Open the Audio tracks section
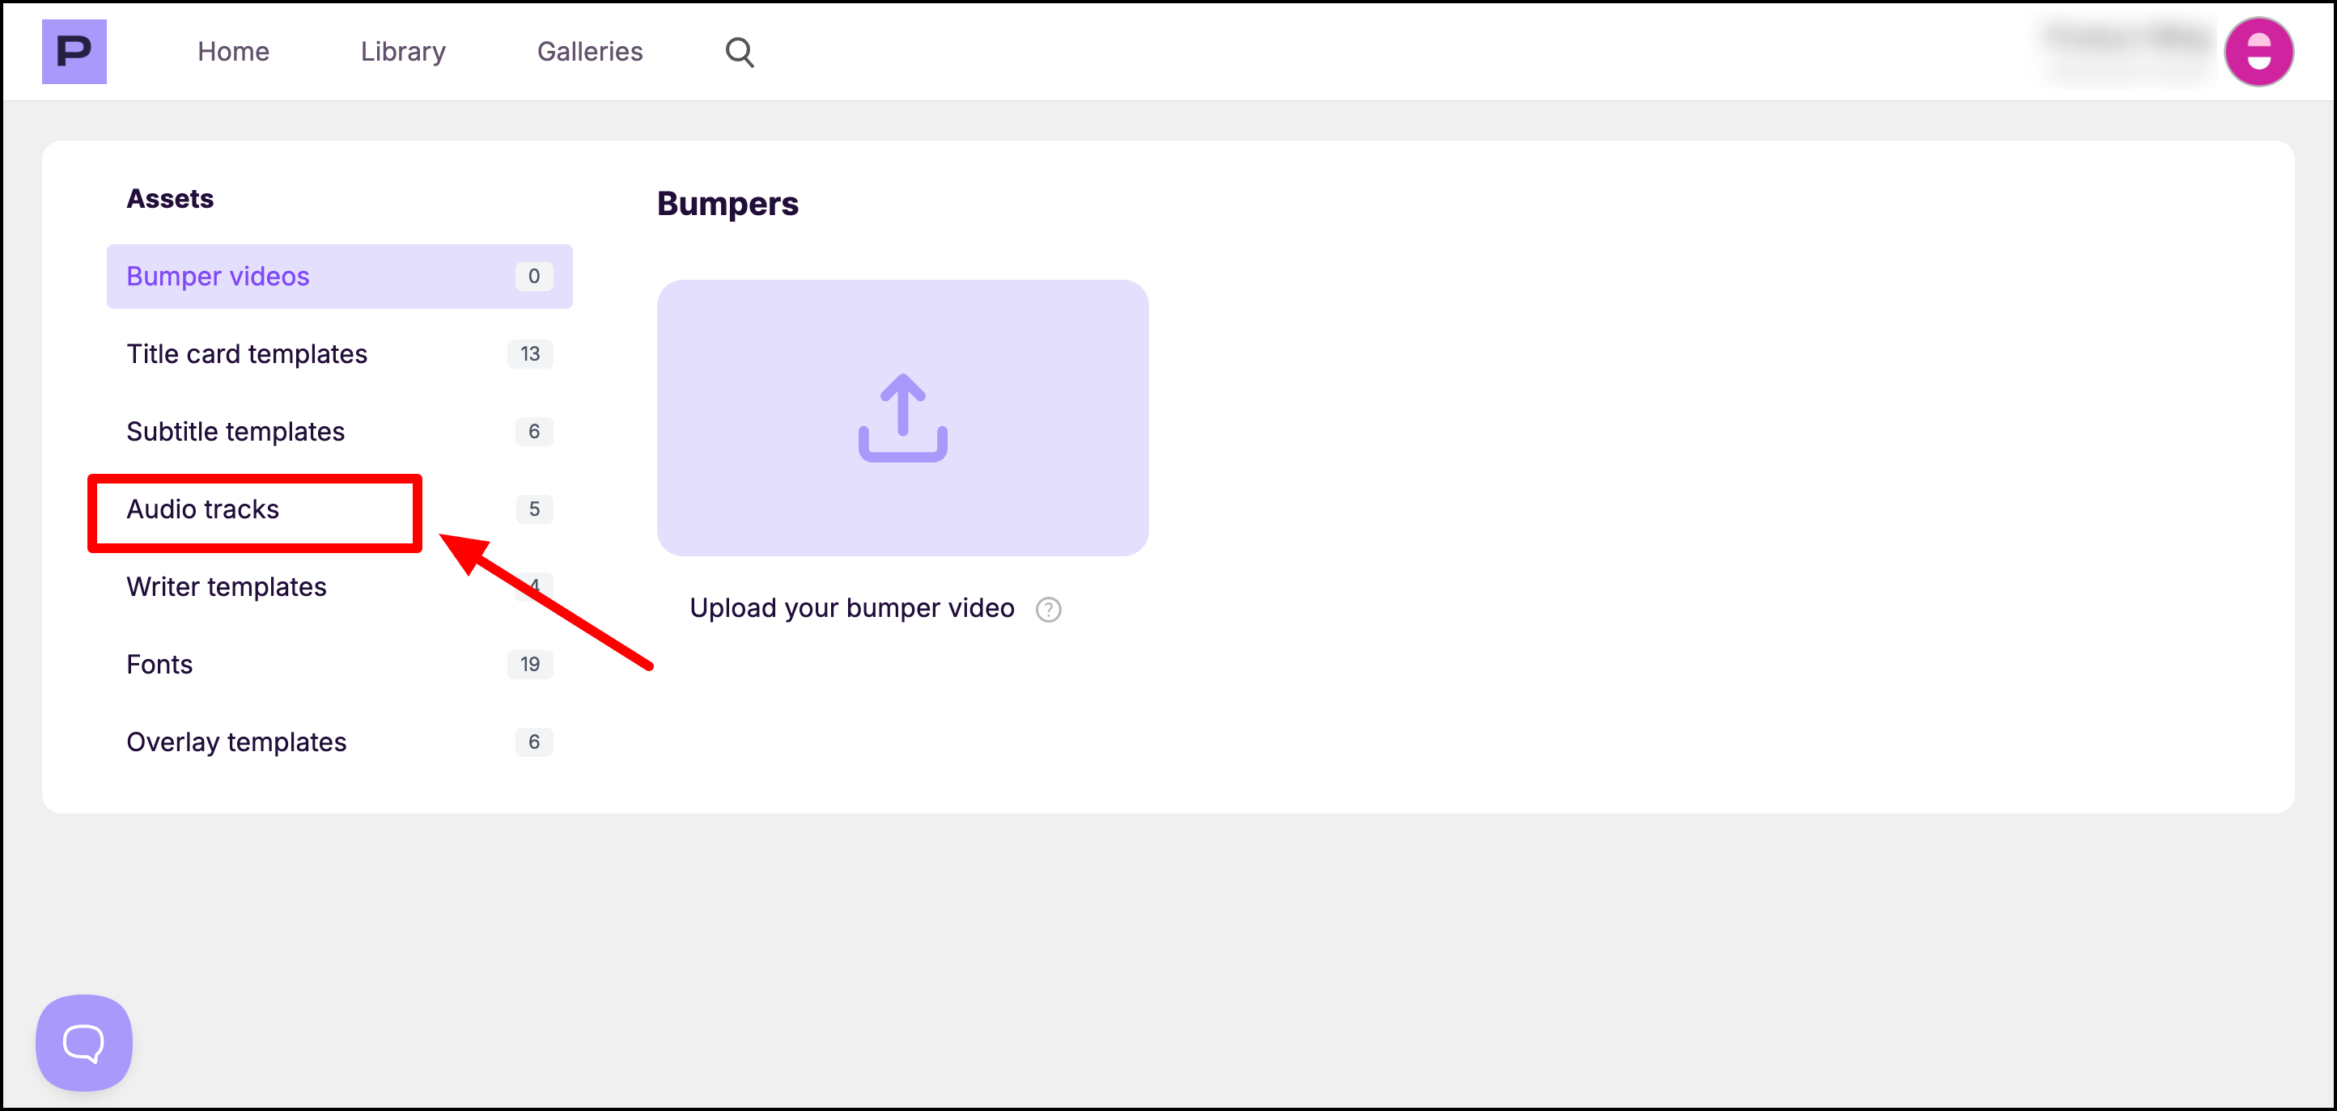Viewport: 2337px width, 1111px height. point(202,509)
